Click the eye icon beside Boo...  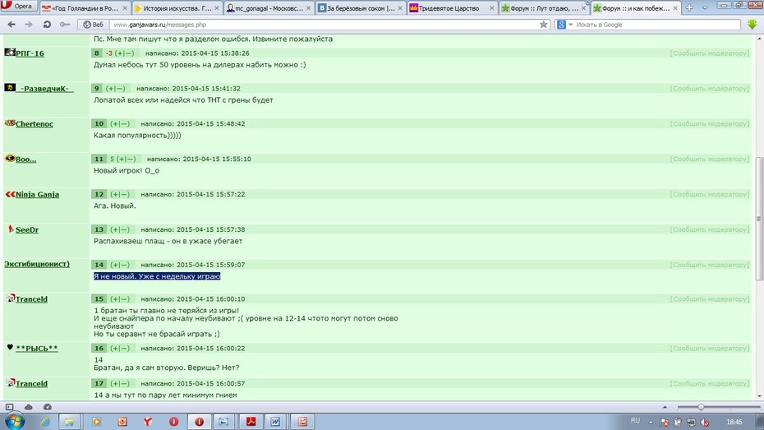click(10, 158)
